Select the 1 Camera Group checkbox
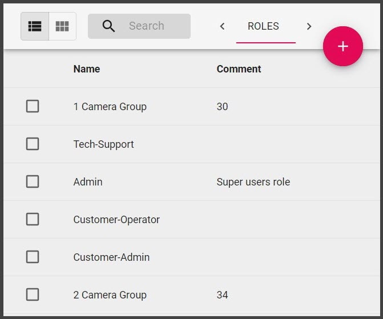The image size is (383, 319). [33, 106]
